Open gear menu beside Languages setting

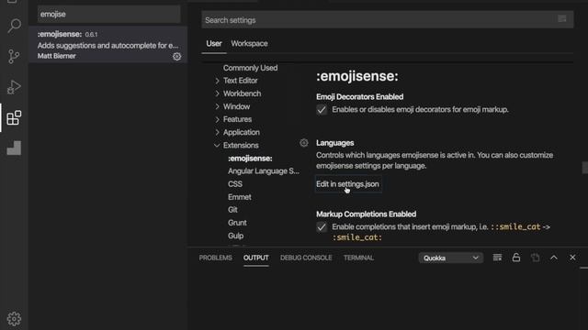pos(304,143)
